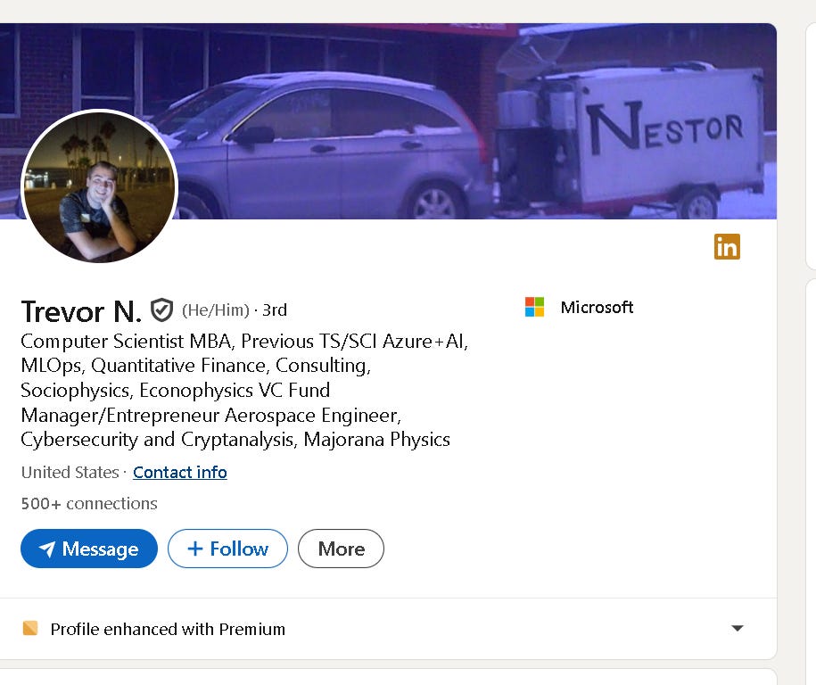The height and width of the screenshot is (685, 816).
Task: Click the orange Premium square icon
Action: (x=30, y=628)
